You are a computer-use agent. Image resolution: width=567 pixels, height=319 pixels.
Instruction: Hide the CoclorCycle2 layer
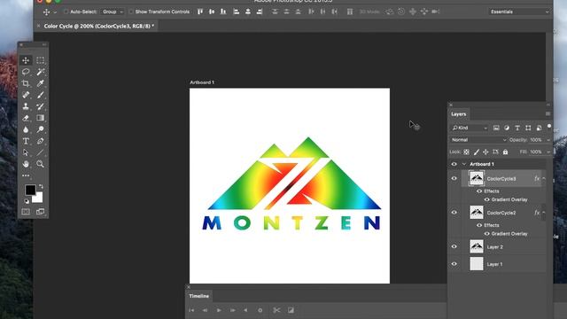(454, 213)
